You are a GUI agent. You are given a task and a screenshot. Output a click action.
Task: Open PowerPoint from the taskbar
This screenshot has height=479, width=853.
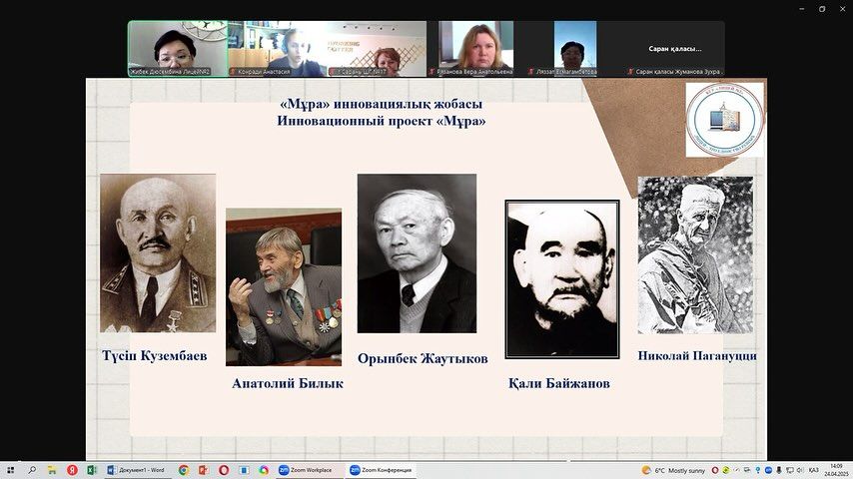(x=203, y=470)
